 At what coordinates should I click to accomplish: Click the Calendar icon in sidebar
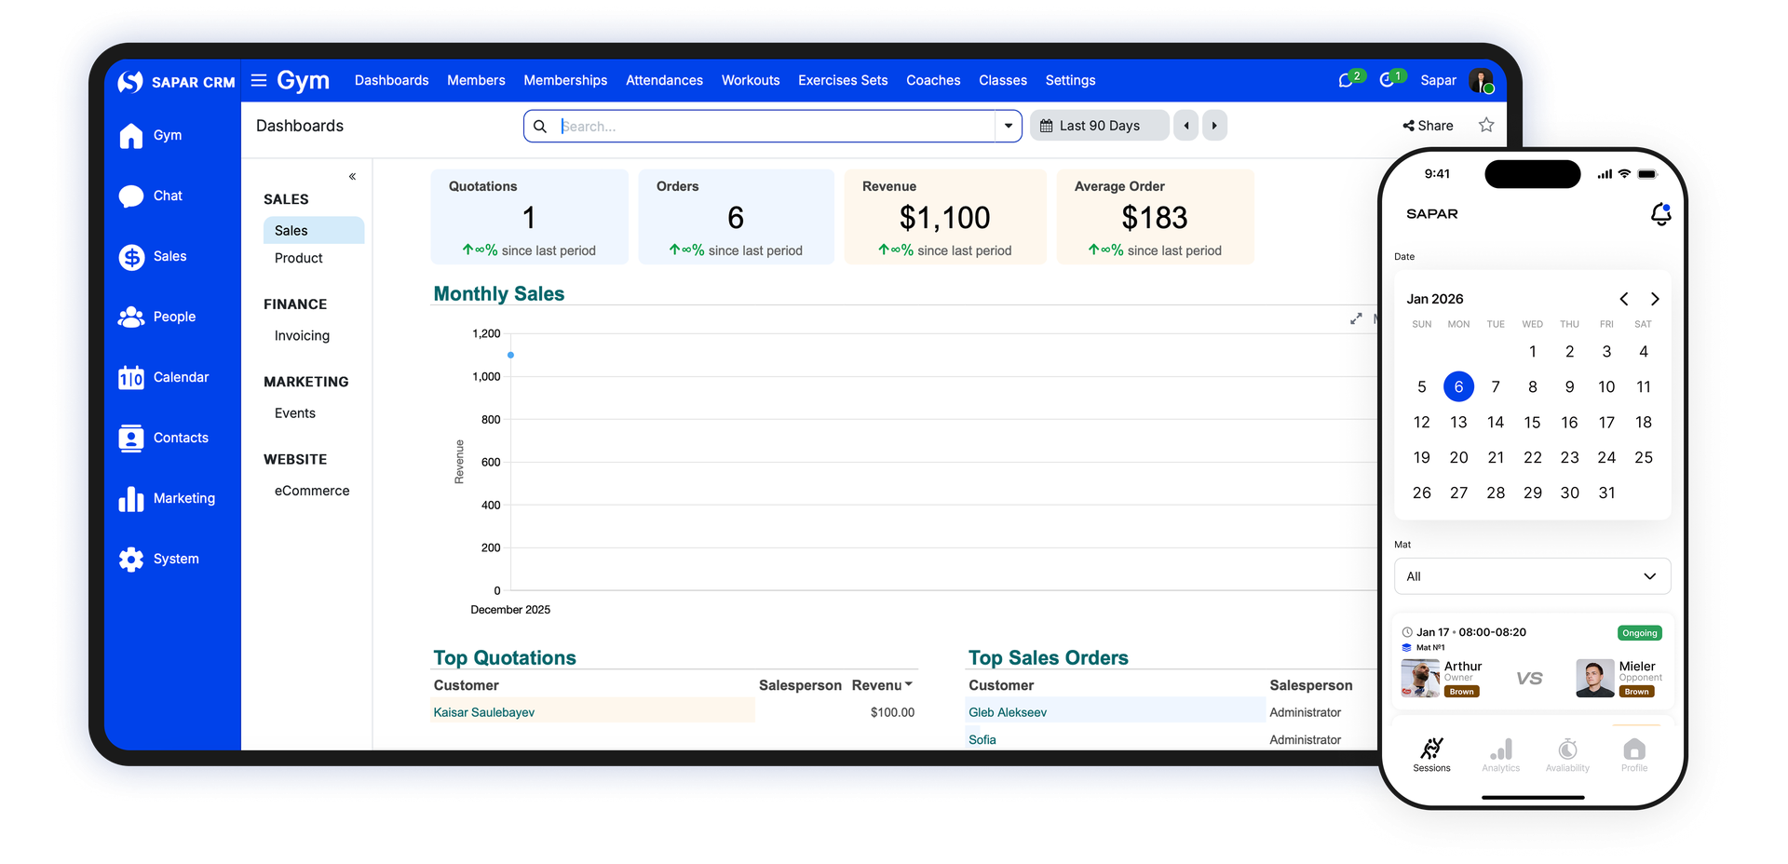point(131,378)
